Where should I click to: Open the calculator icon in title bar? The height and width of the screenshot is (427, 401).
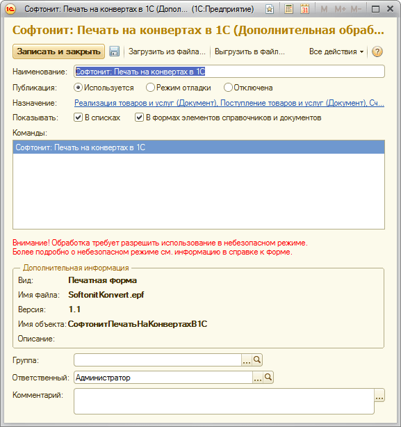tap(288, 9)
